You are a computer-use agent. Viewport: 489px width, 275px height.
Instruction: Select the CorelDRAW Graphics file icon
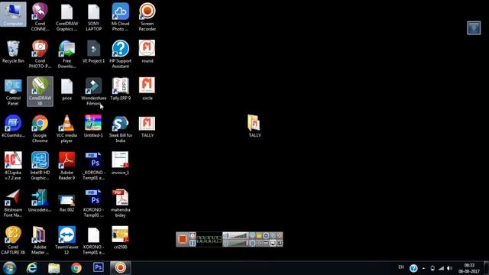point(66,17)
